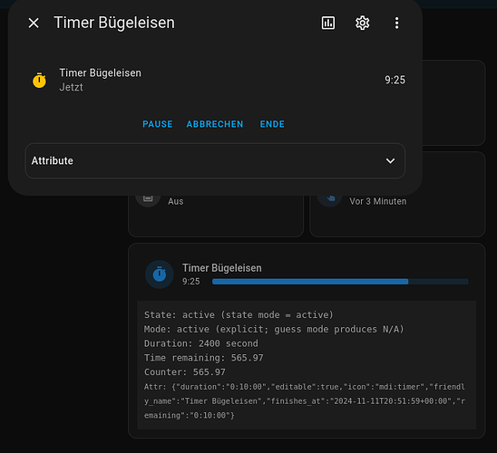This screenshot has width=497, height=453.
Task: Click the timer progress bar on card
Action: tap(340, 282)
